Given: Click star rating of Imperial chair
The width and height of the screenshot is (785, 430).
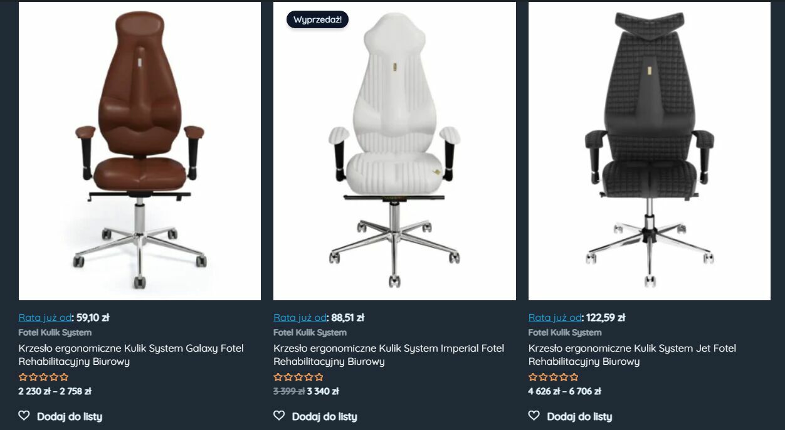Looking at the screenshot, I should click(298, 377).
